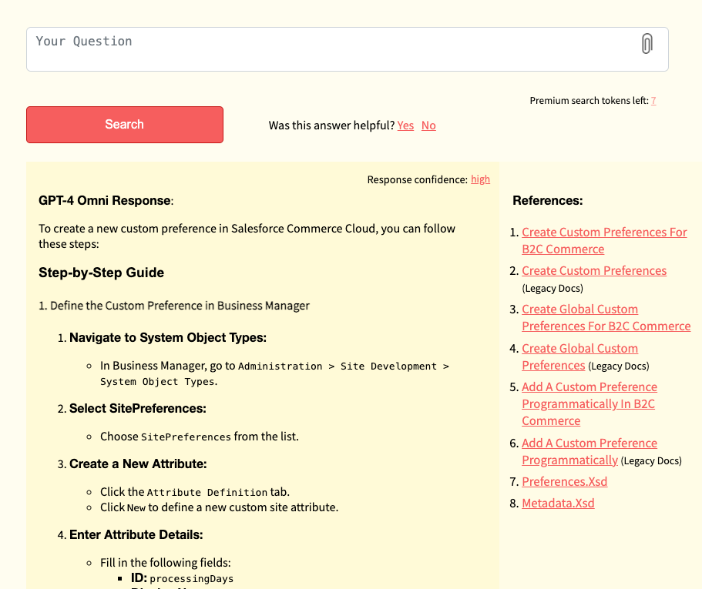Click the References heading
Viewport: 702px width, 589px height.
[547, 201]
